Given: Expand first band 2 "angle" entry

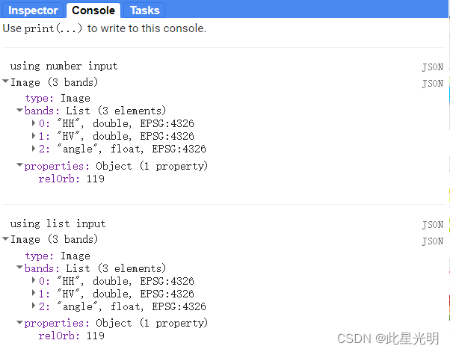Looking at the screenshot, I should point(34,149).
